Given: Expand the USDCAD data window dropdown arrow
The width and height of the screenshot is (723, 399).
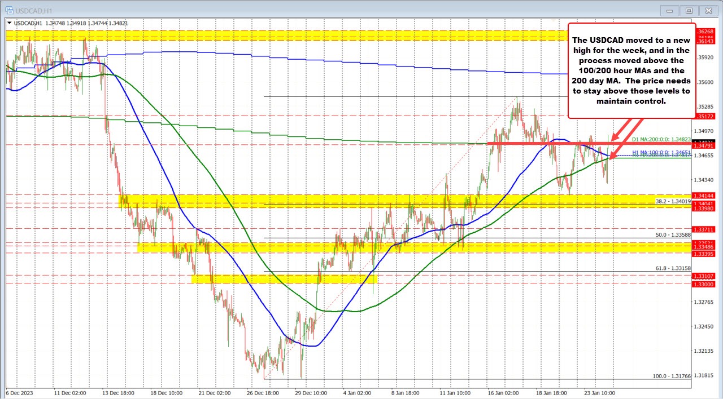Looking at the screenshot, I should coord(9,23).
